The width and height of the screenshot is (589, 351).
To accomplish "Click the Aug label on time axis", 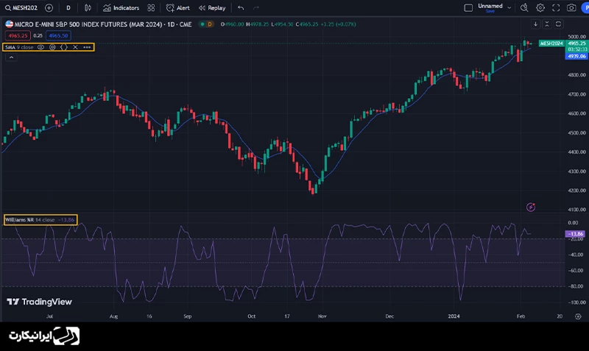I will point(113,316).
